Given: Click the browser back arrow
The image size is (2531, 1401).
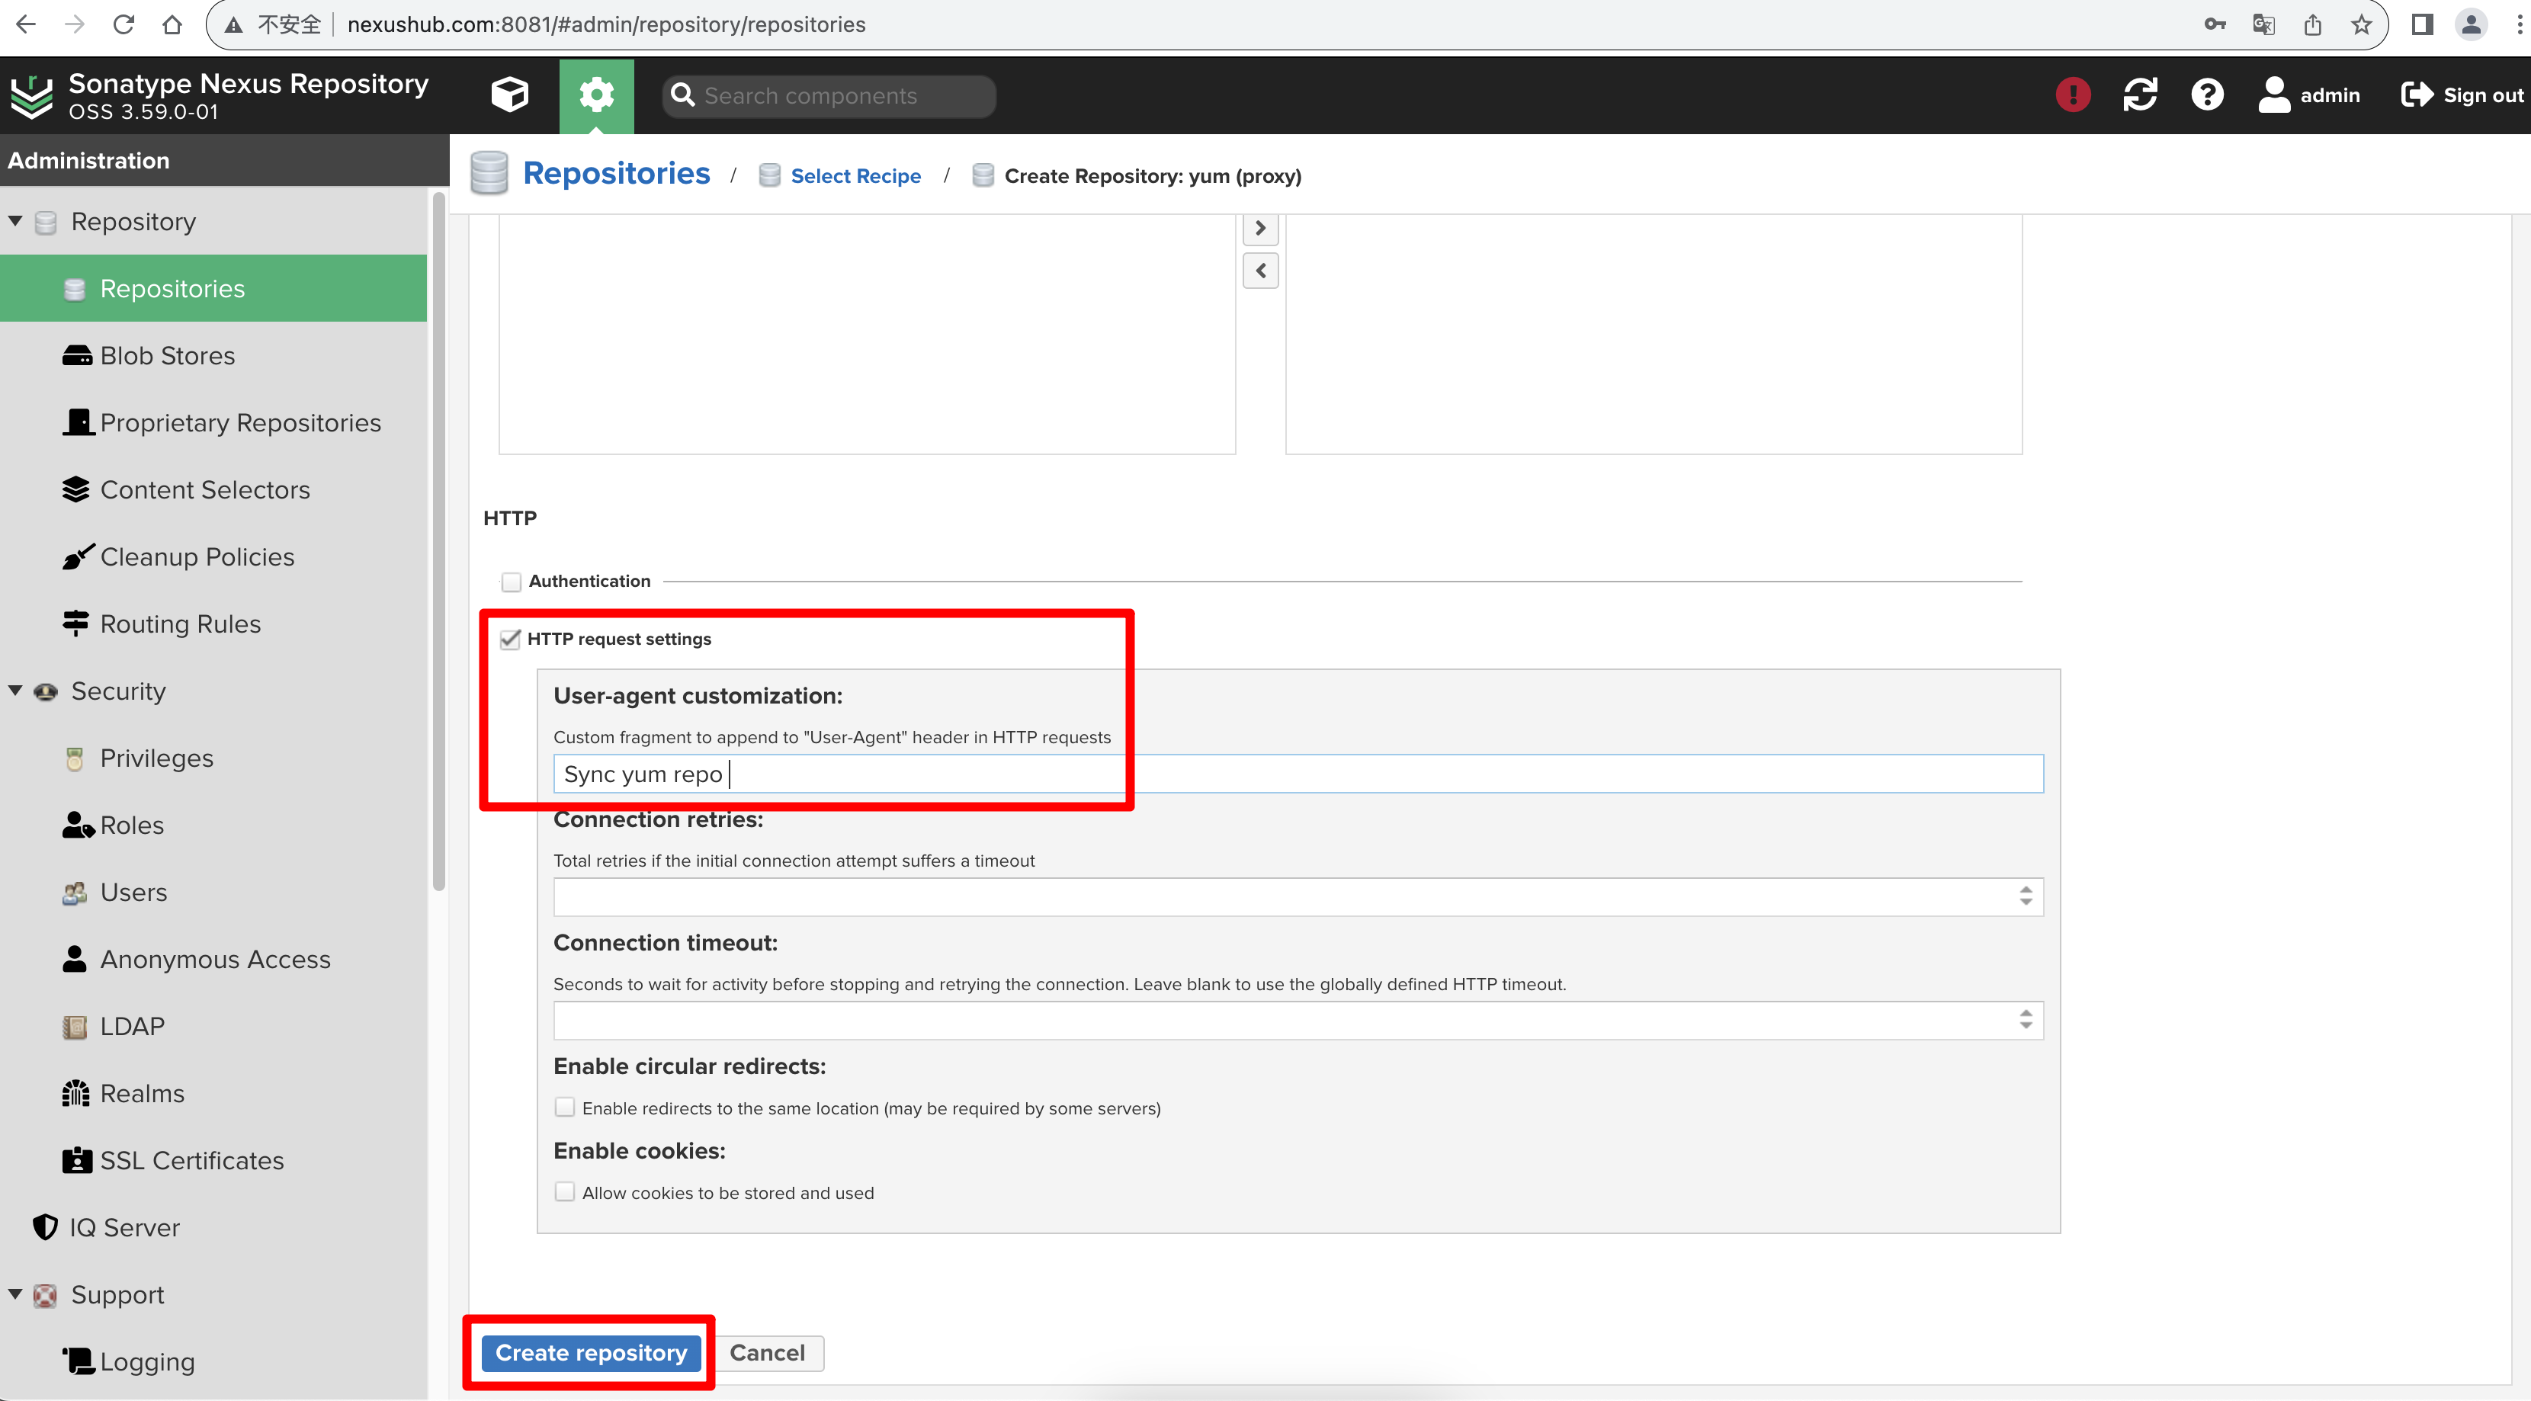Looking at the screenshot, I should pyautogui.click(x=27, y=24).
